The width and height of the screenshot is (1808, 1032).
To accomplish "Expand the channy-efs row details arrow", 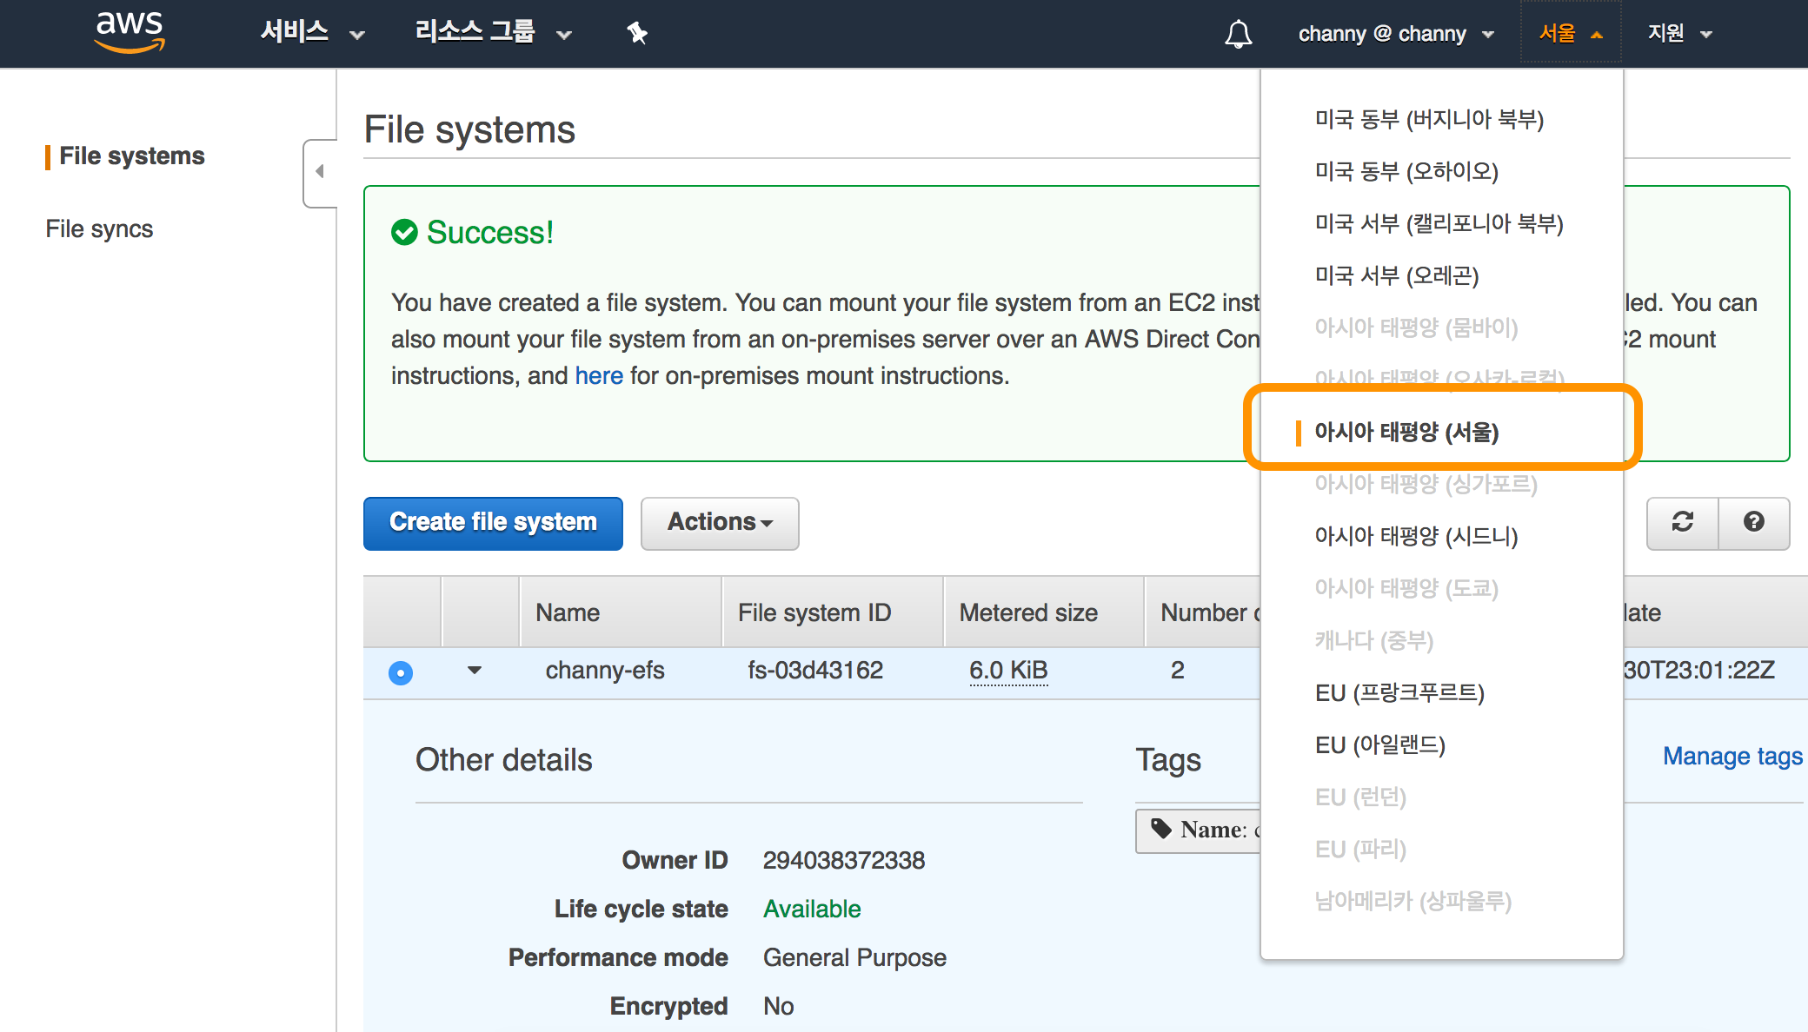I will tap(475, 670).
